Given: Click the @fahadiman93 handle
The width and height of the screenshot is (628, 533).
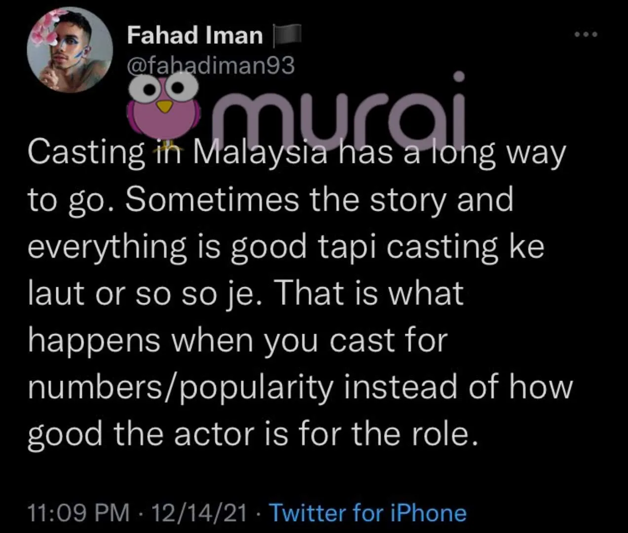Looking at the screenshot, I should [211, 66].
